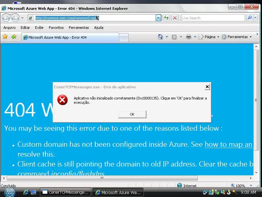Screen dimensions: 262x197
Task: Expand the address bar history dropdown
Action: tap(158, 18)
